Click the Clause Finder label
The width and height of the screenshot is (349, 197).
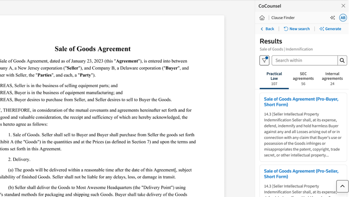pos(283,18)
